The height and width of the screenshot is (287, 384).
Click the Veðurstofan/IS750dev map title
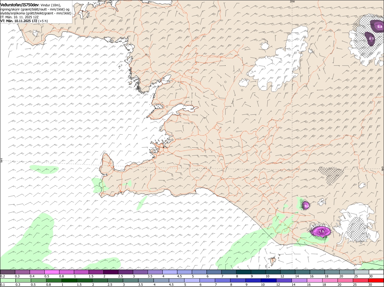(19, 5)
